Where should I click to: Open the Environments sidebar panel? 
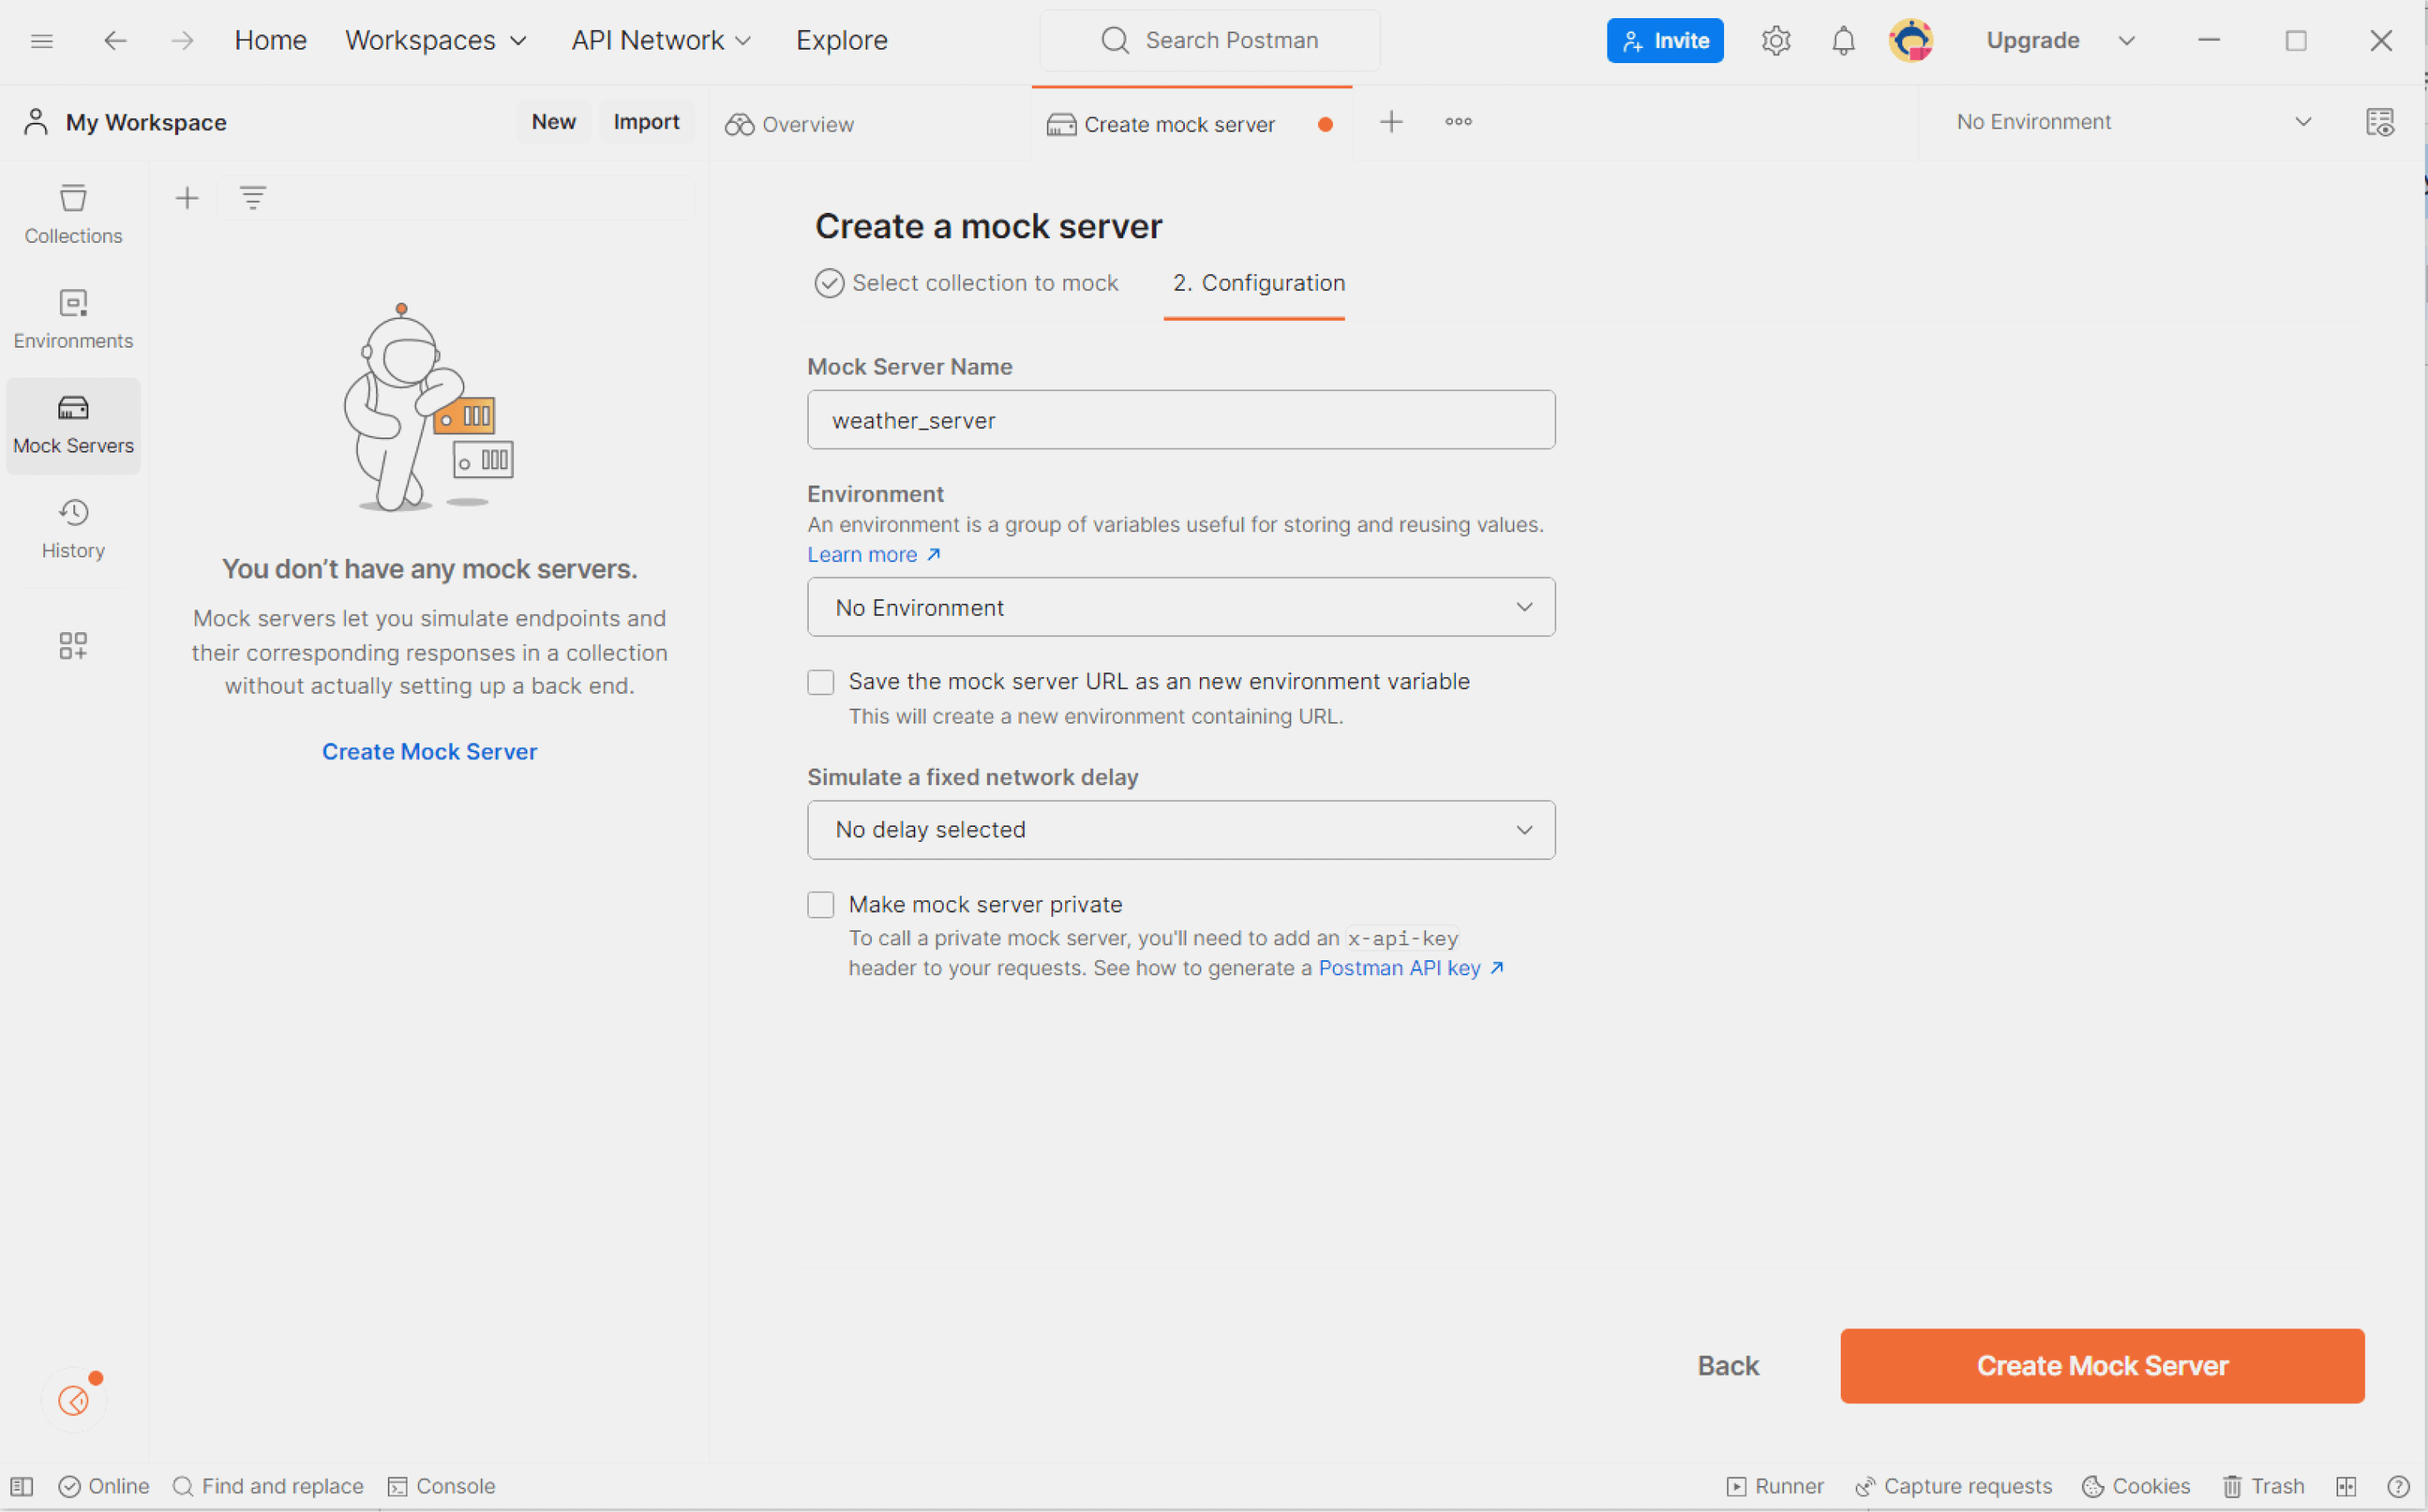[73, 319]
